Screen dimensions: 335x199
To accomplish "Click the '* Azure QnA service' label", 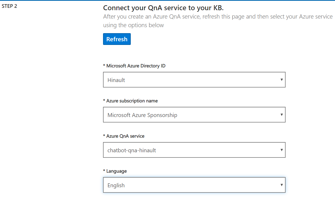I will [x=124, y=136].
